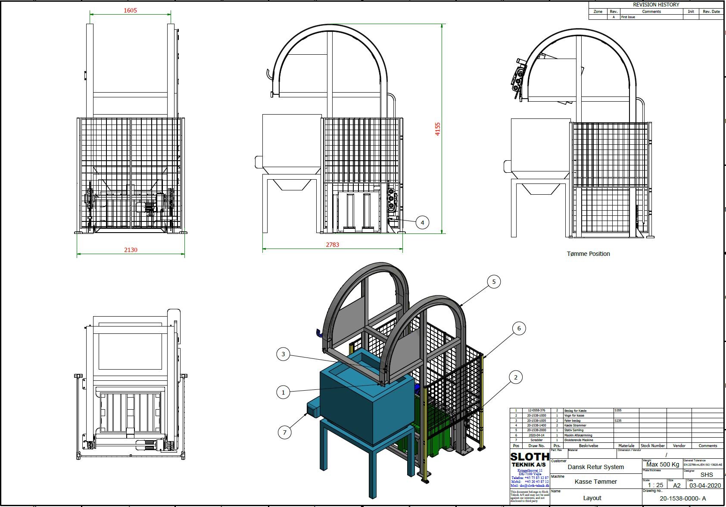Click draw number '20-1538-2000'
Viewport: 726px width, 507px height.
[536, 430]
